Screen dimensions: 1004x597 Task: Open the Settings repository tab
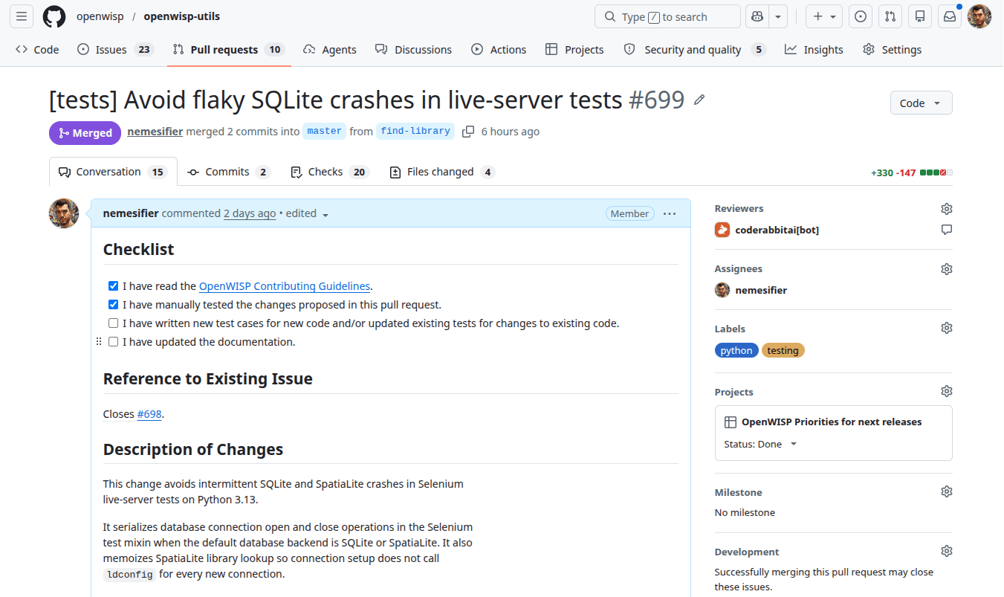[892, 50]
